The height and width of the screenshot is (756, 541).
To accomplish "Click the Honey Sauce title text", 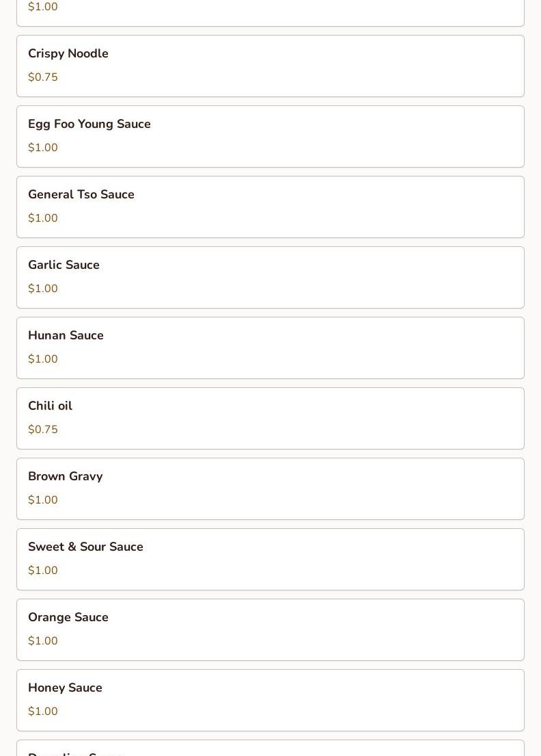I will pos(65,688).
